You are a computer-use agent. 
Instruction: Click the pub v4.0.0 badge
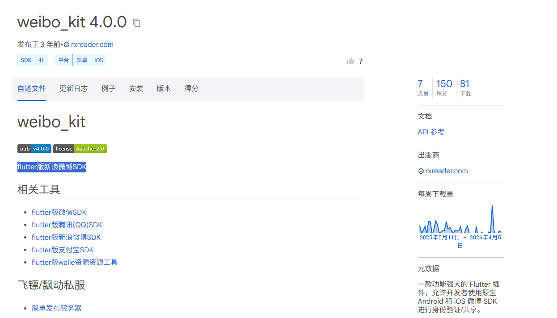pos(34,148)
